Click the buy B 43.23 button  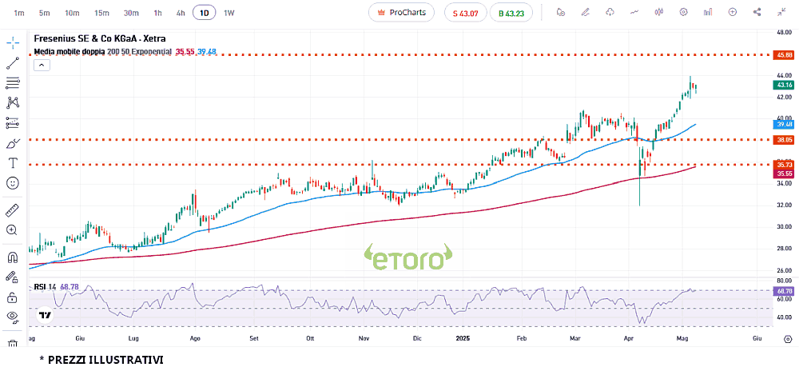point(511,14)
